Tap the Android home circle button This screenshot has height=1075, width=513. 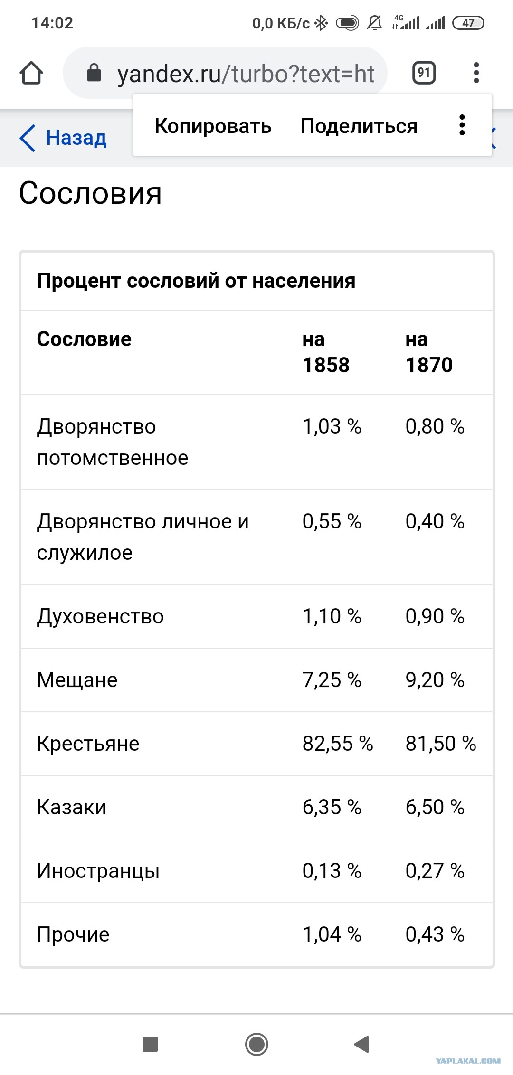click(x=256, y=1044)
